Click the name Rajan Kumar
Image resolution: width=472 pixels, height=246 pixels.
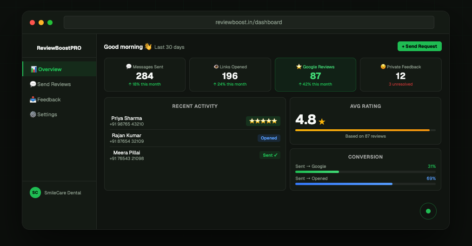[126, 135]
